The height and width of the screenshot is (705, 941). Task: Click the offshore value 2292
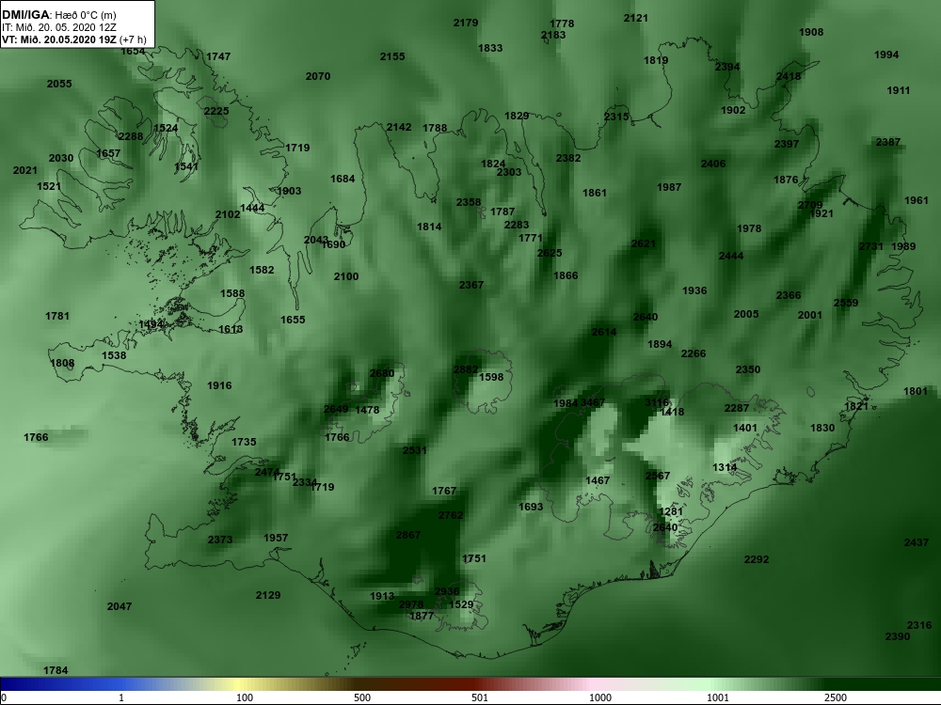coord(757,559)
